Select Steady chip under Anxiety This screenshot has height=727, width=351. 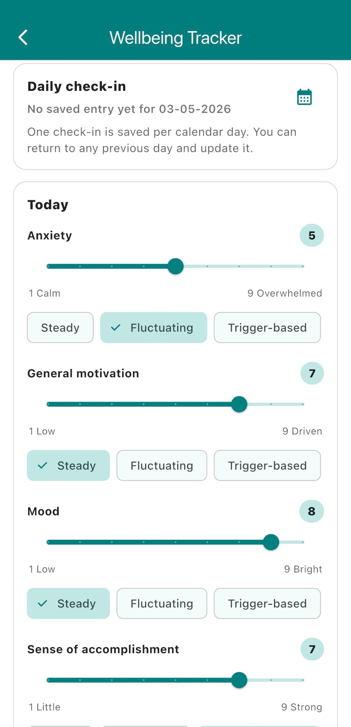coord(60,328)
